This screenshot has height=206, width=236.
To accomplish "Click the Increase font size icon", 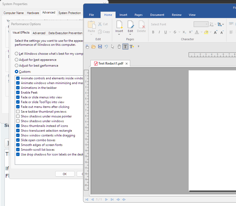I will [x=216, y=32].
